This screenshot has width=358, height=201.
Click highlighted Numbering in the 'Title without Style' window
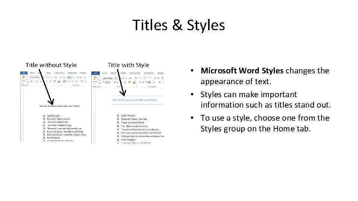click(x=69, y=77)
